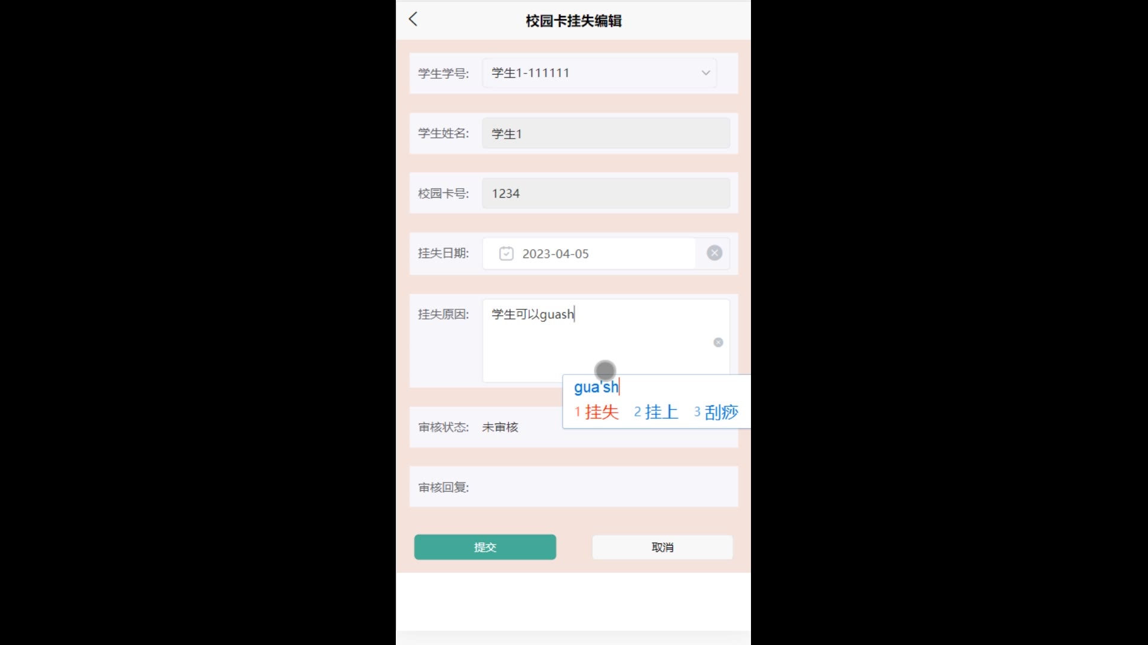The width and height of the screenshot is (1148, 645).
Task: Open calendar icon in 挂失日期 field
Action: 506,254
